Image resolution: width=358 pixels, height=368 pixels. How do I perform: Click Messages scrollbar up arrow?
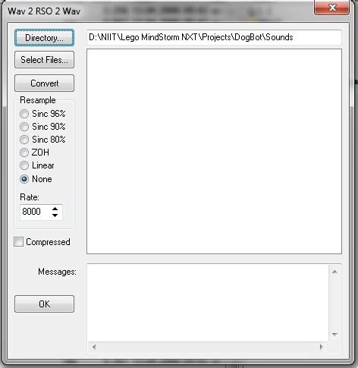pyautogui.click(x=334, y=272)
